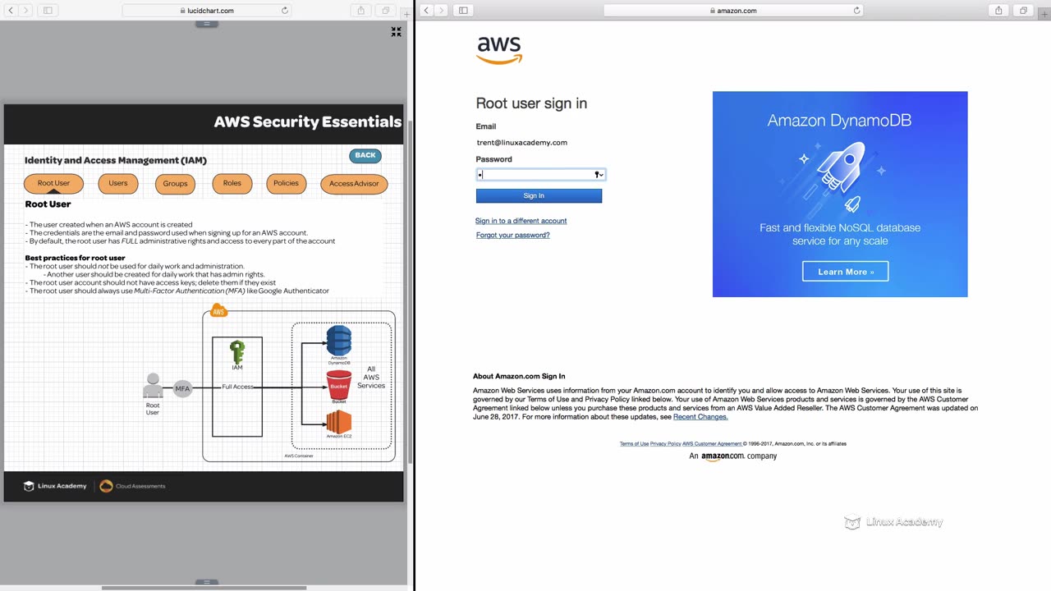Select the red Bucket icon in diagram
This screenshot has height=591, width=1051.
coord(338,384)
